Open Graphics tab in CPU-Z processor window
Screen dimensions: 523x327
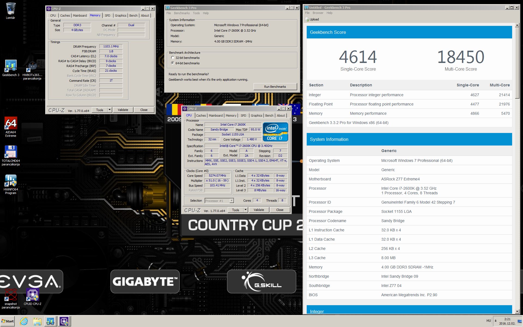[256, 116]
